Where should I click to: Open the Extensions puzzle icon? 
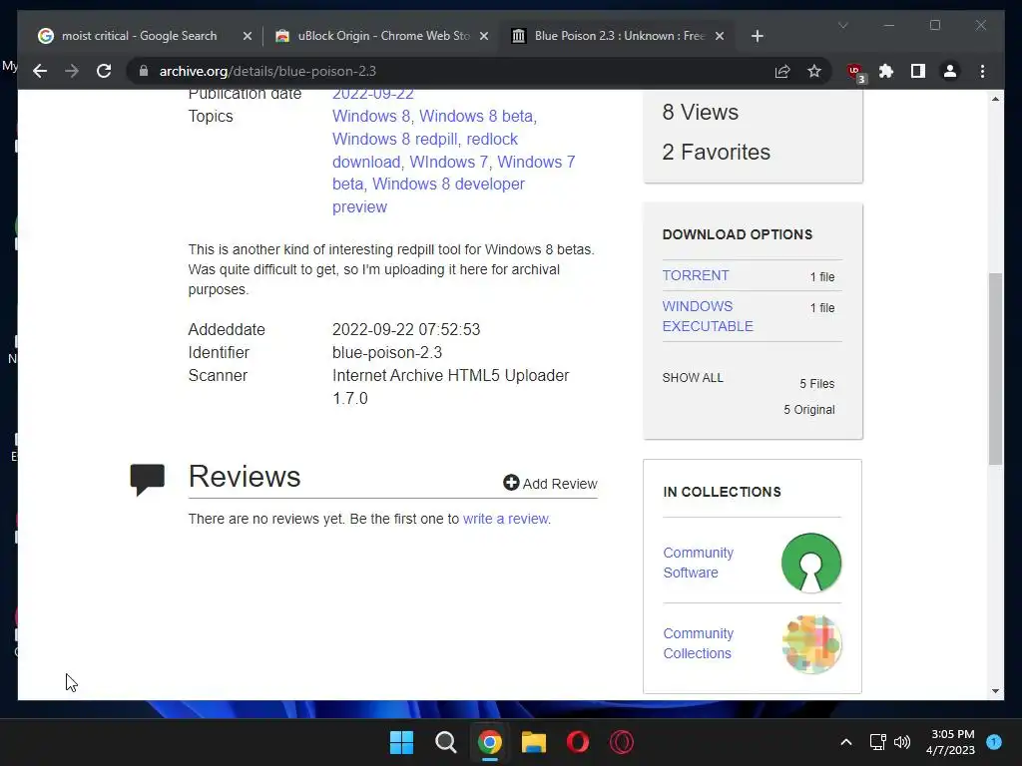pyautogui.click(x=886, y=71)
